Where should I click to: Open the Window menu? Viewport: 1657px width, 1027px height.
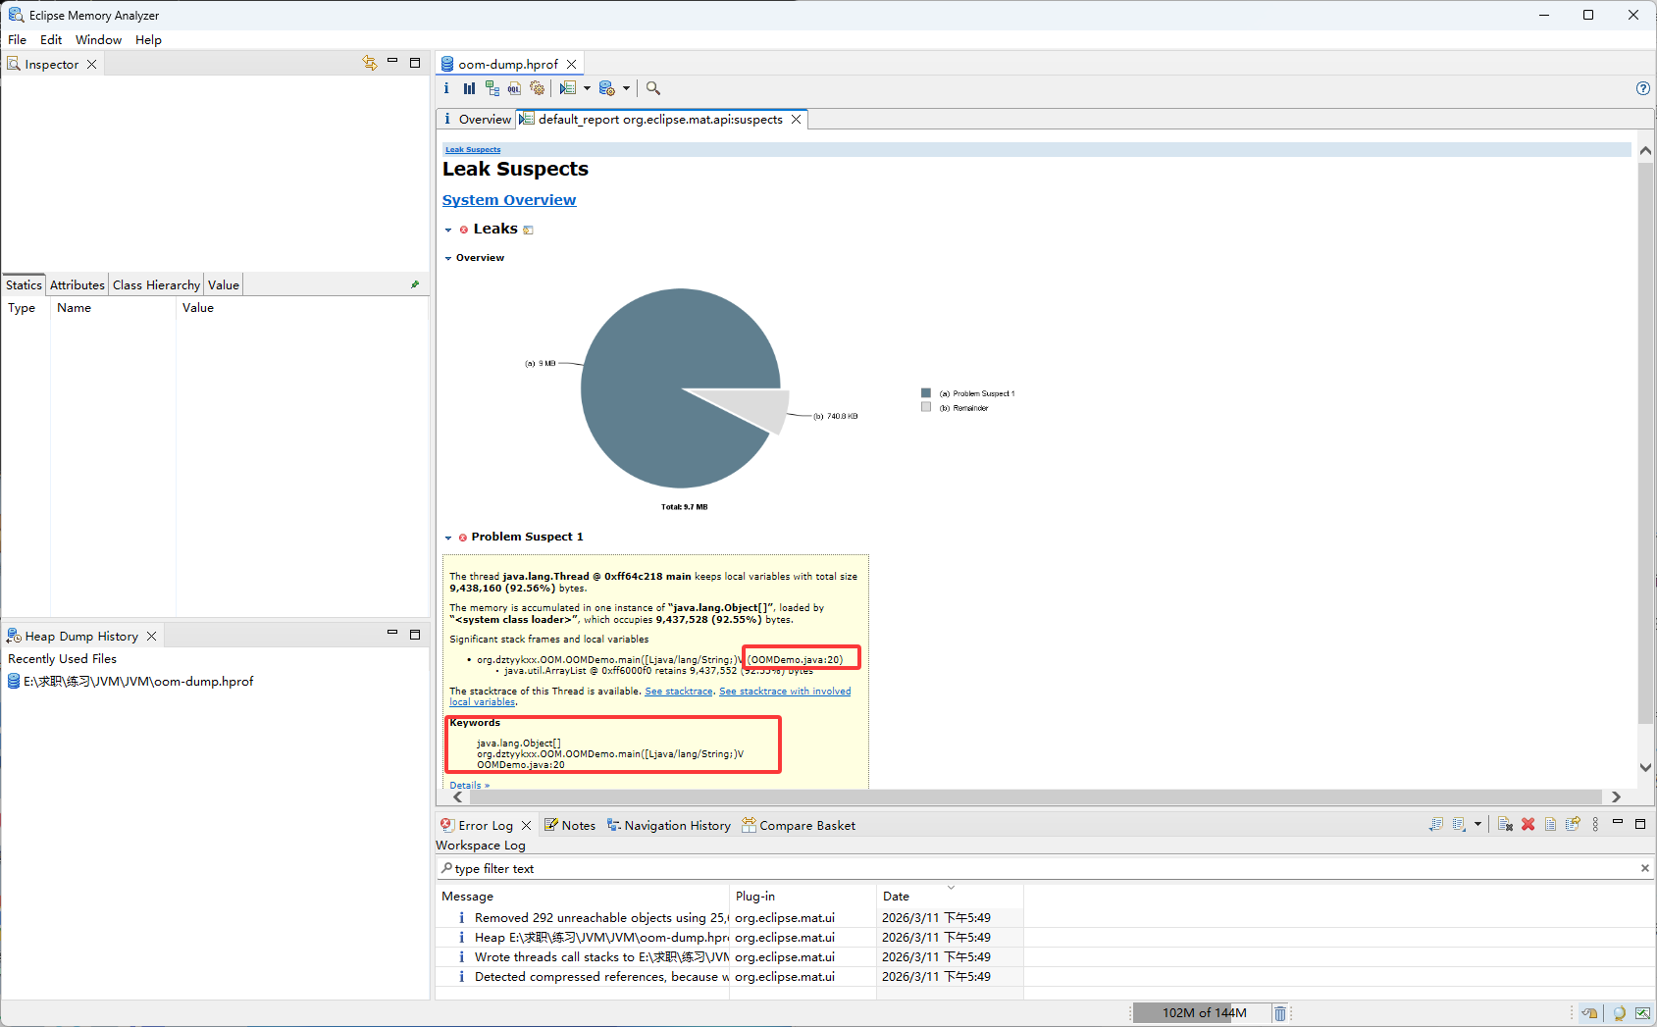[x=98, y=40]
